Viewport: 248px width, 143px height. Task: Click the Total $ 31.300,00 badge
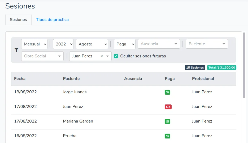[x=221, y=68]
